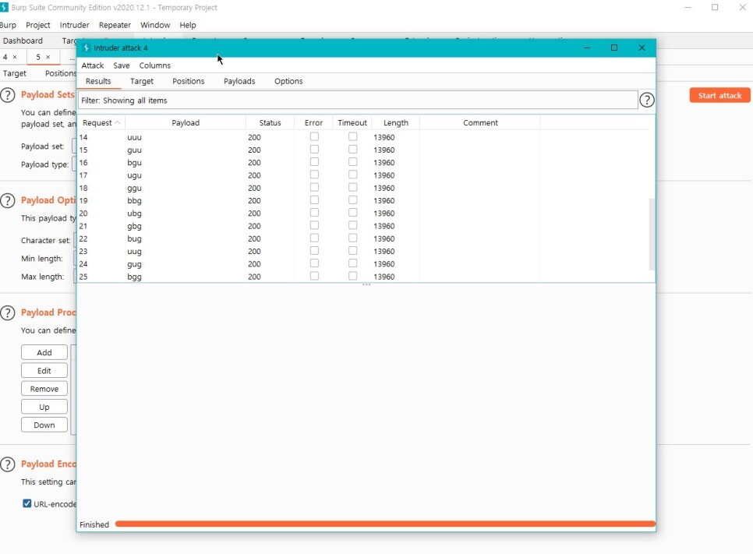
Task: Open the Columns menu
Action: (x=154, y=65)
